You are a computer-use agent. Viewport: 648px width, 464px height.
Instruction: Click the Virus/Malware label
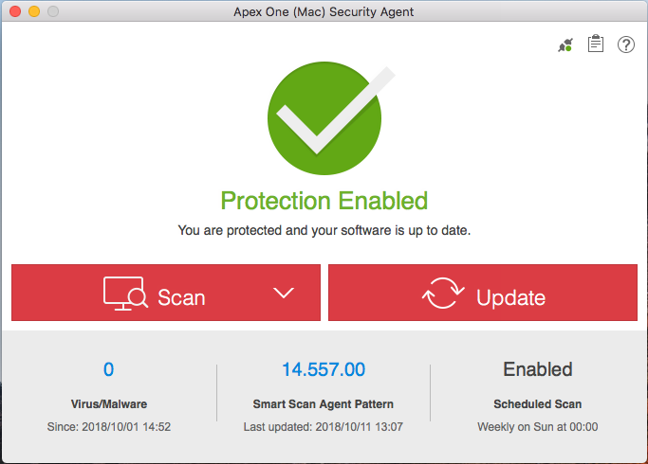[x=109, y=404]
